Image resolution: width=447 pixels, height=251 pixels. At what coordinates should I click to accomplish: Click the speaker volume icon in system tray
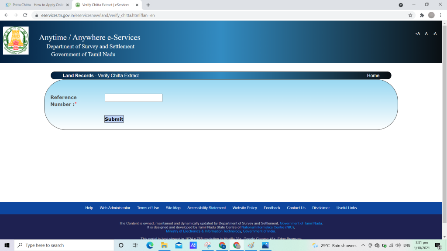(397, 245)
